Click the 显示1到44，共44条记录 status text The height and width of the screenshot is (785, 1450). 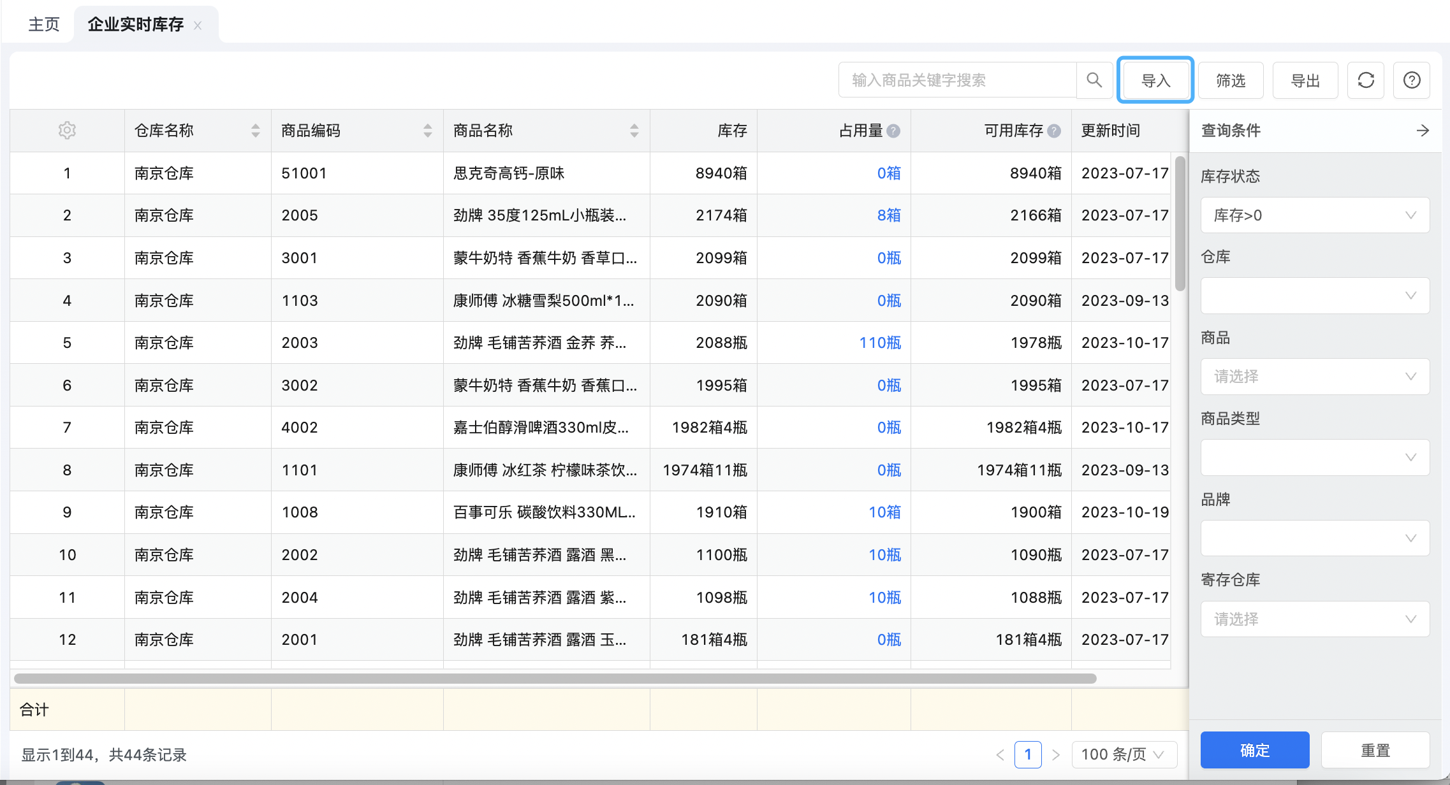(x=104, y=755)
